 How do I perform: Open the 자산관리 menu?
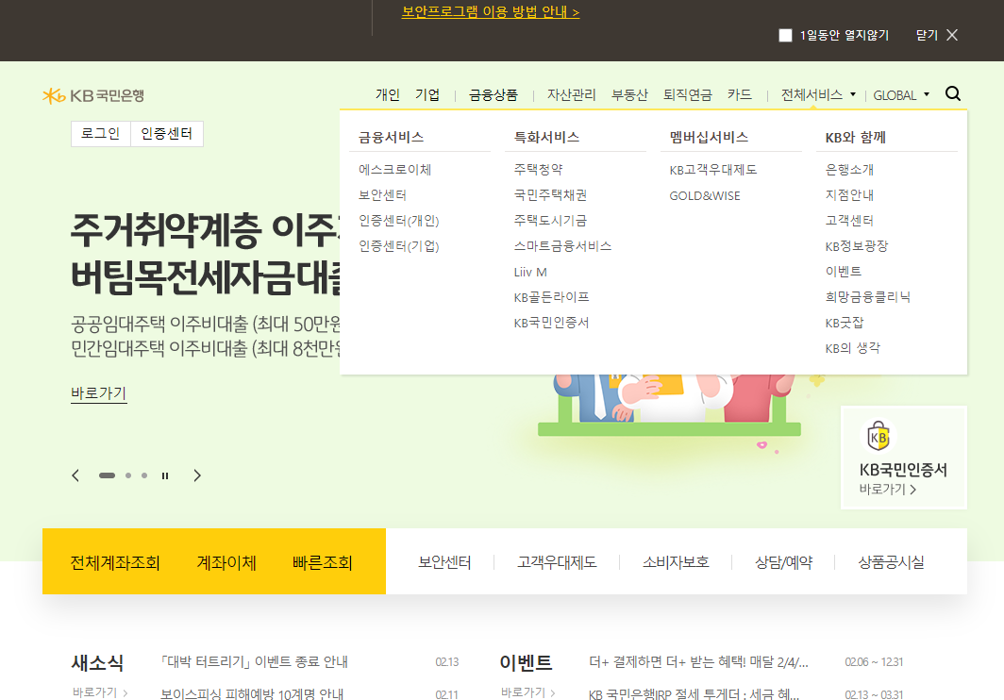[x=571, y=94]
